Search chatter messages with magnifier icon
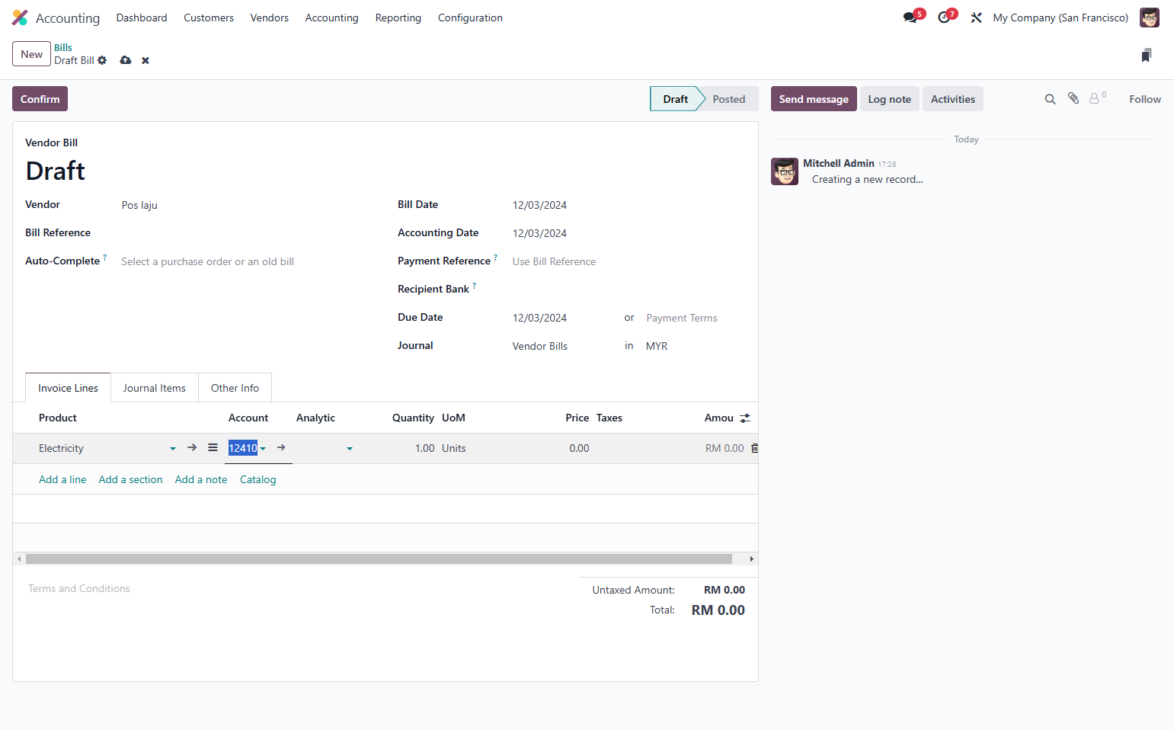 [1050, 99]
